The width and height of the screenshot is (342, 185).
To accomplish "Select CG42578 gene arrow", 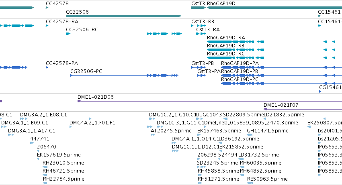I will (x=47, y=8).
